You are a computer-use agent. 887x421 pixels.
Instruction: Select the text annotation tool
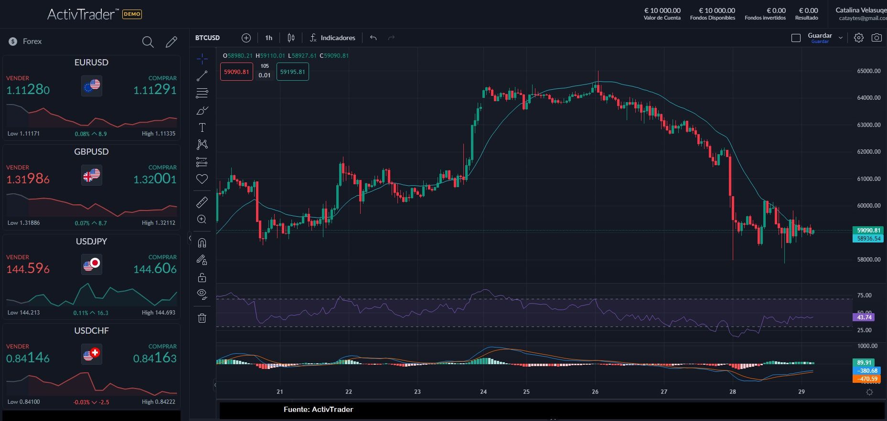[x=202, y=127]
